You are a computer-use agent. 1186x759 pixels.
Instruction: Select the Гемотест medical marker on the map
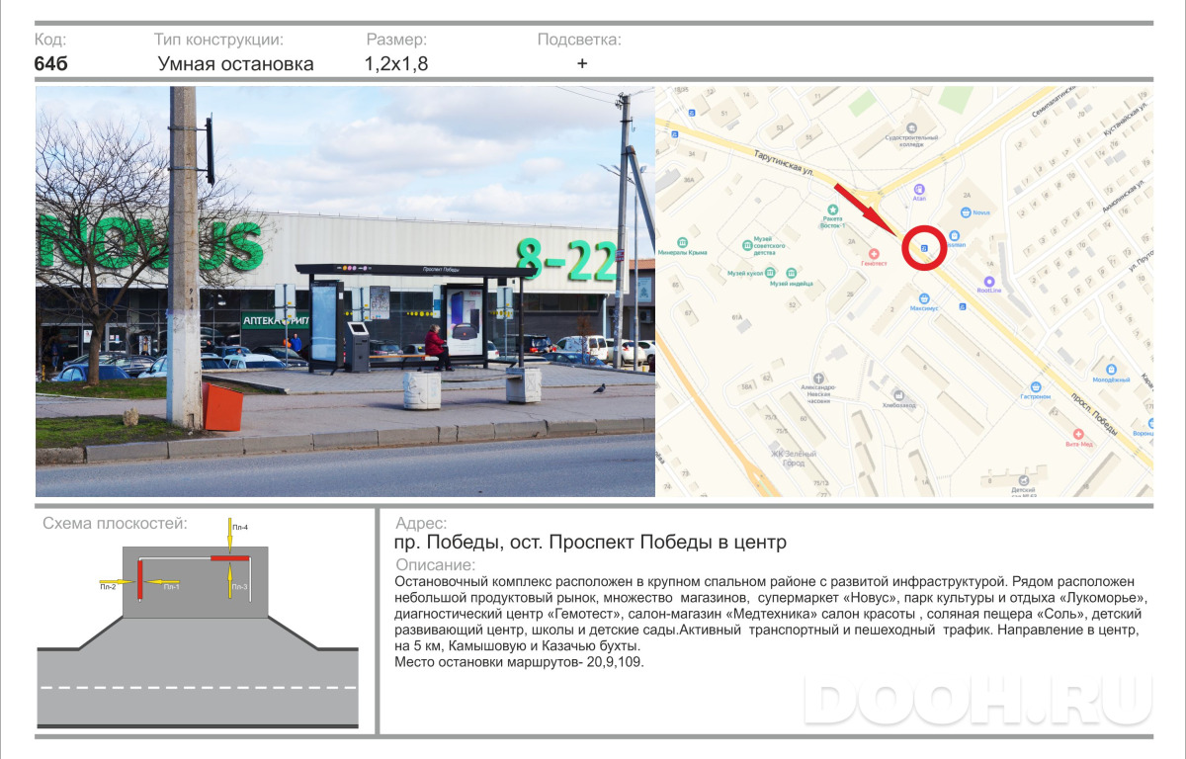(873, 253)
